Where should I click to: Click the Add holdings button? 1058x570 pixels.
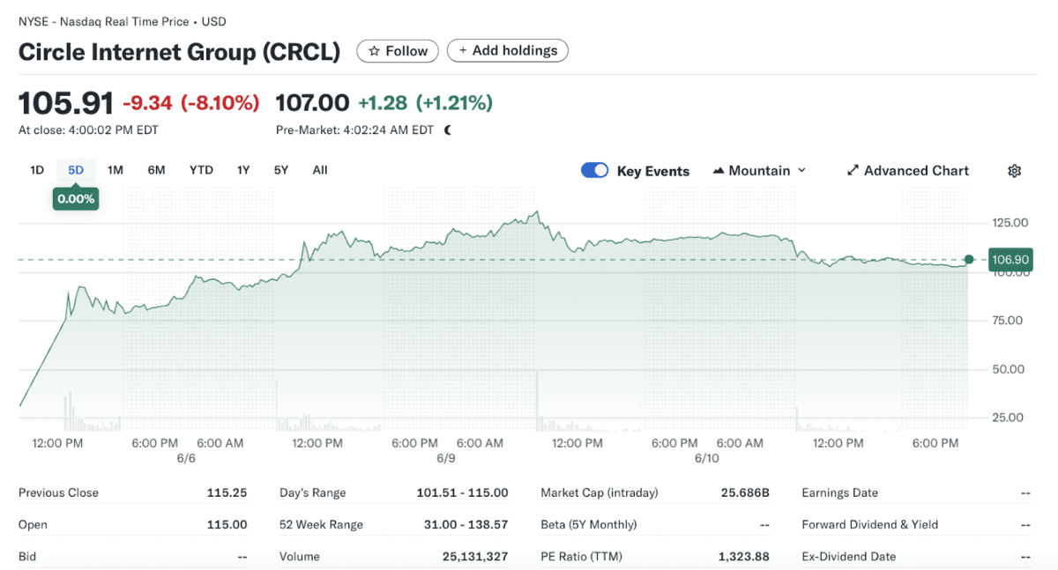point(508,51)
